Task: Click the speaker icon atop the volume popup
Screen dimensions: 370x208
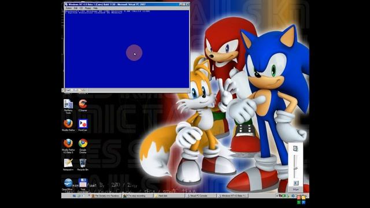Action: tap(295, 148)
